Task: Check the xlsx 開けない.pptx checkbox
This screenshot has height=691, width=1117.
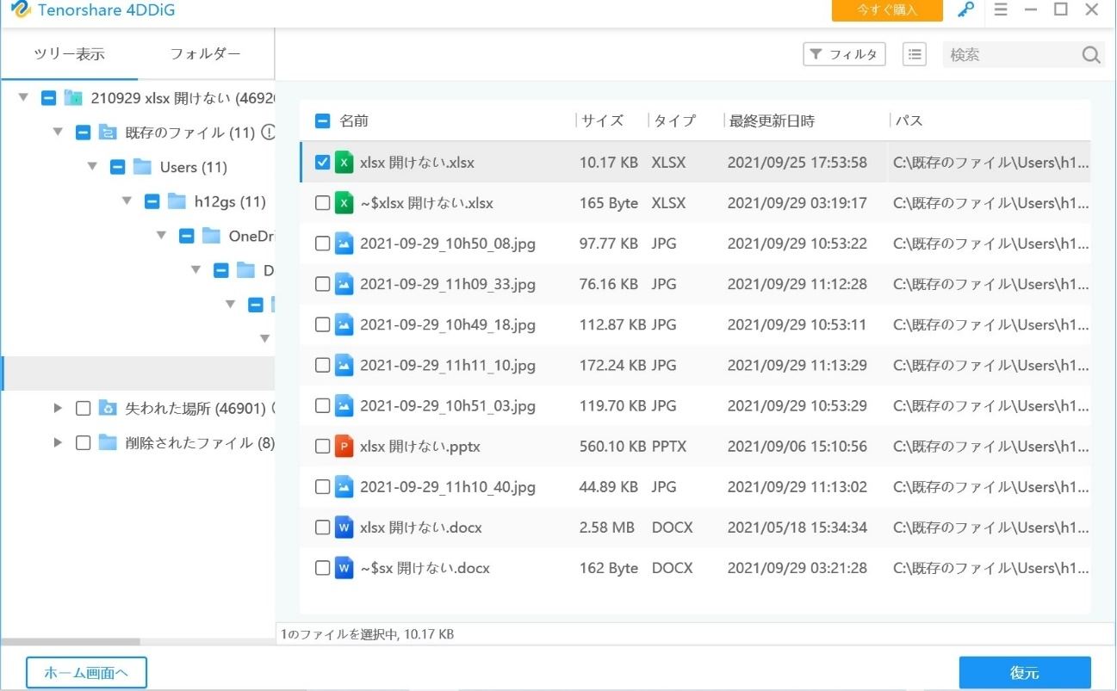Action: pyautogui.click(x=322, y=447)
